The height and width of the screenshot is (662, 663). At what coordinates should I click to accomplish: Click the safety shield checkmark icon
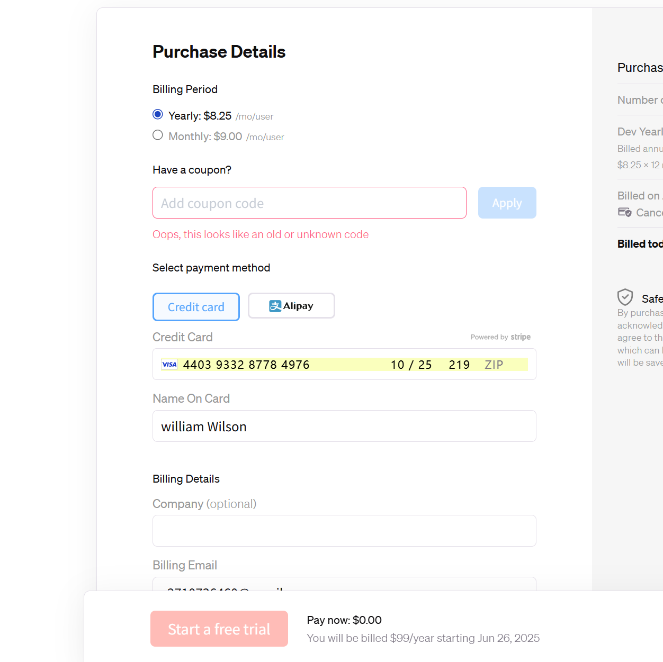point(625,297)
